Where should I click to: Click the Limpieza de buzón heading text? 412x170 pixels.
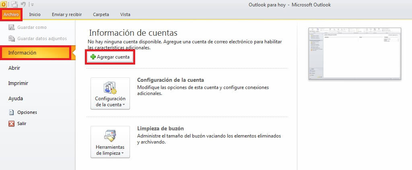[160, 128]
